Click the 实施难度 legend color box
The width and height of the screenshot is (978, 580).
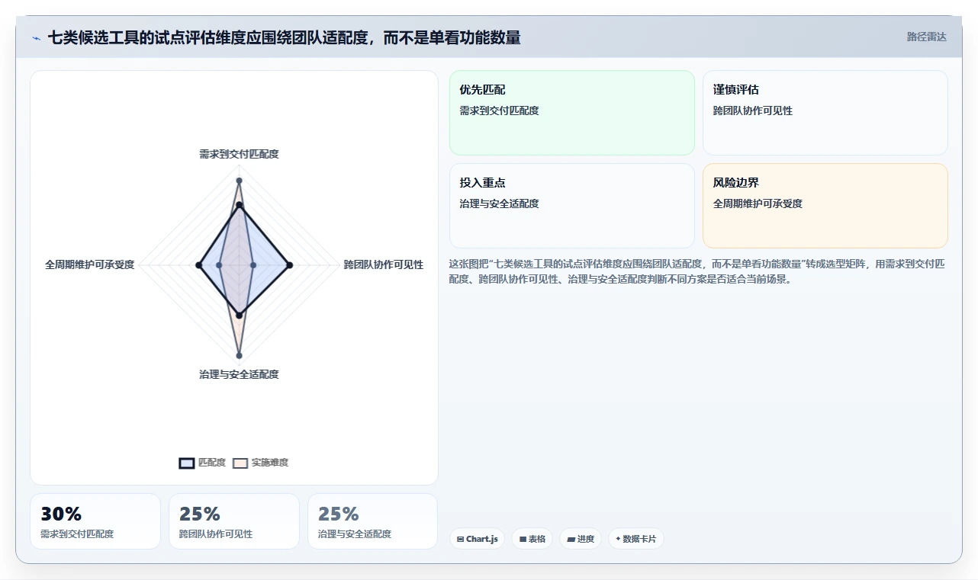240,463
